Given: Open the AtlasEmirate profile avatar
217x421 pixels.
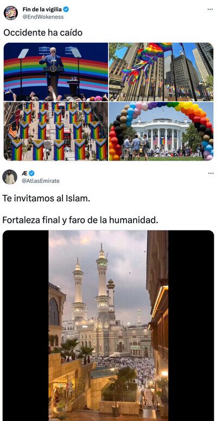Looking at the screenshot, I should (x=10, y=177).
